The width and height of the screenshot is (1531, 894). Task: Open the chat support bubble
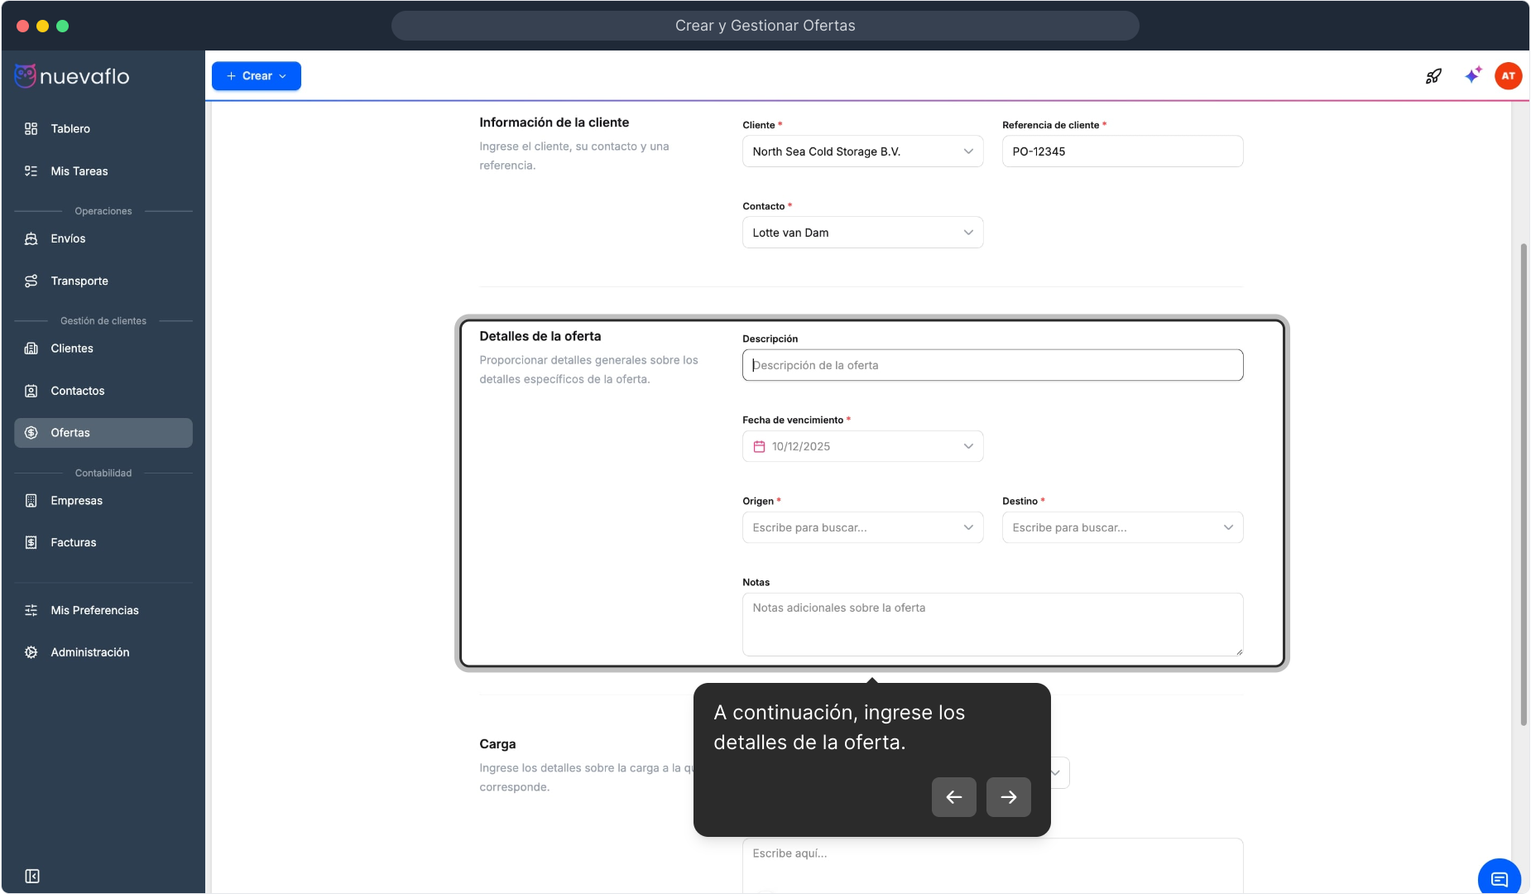click(x=1499, y=878)
